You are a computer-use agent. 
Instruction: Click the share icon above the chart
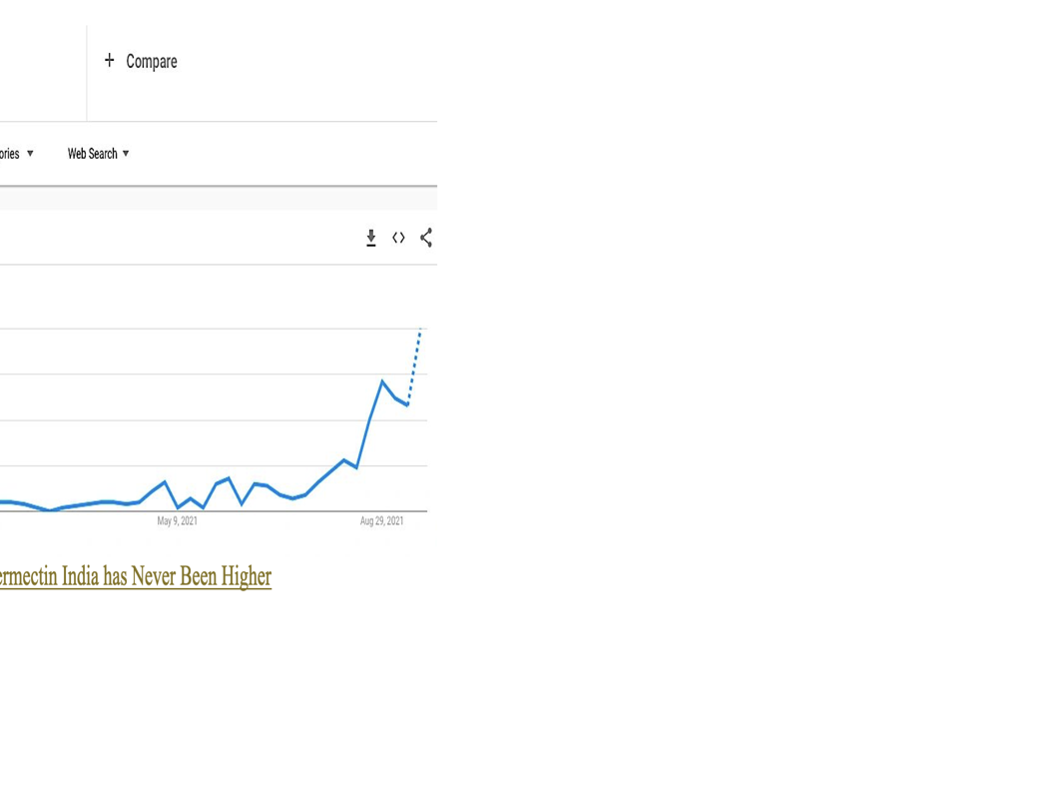pyautogui.click(x=426, y=238)
